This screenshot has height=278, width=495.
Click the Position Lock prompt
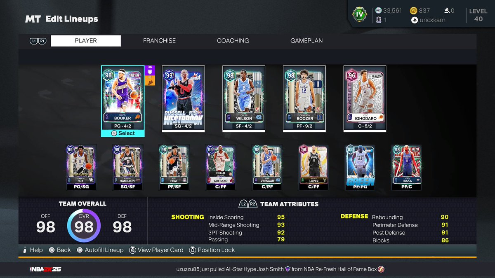click(212, 250)
